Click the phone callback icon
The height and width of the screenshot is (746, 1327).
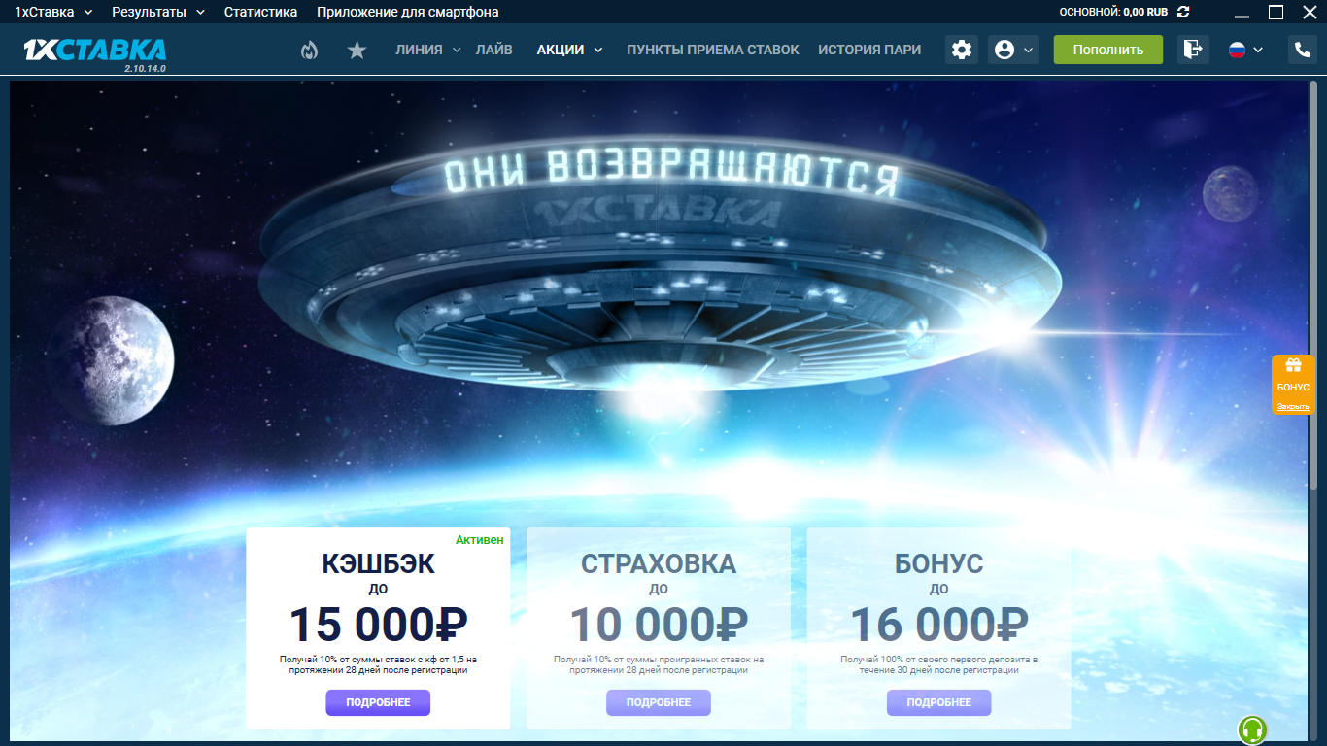pos(1302,50)
